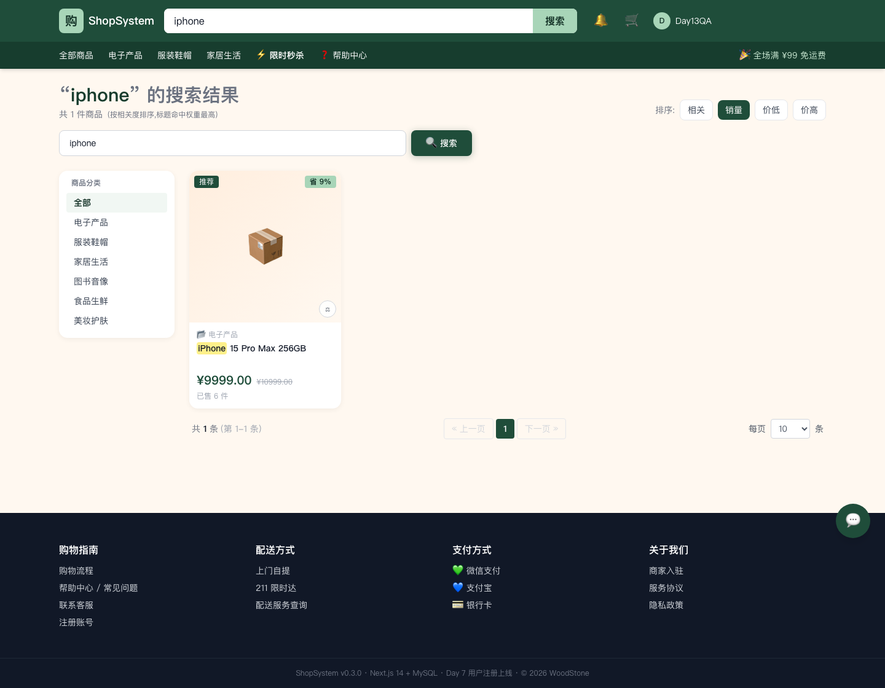Image resolution: width=885 pixels, height=688 pixels.
Task: Focus the results page search input
Action: pyautogui.click(x=232, y=143)
